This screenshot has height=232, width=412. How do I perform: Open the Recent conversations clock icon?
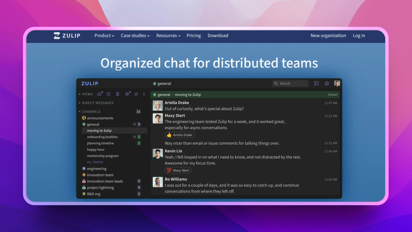pos(108,94)
